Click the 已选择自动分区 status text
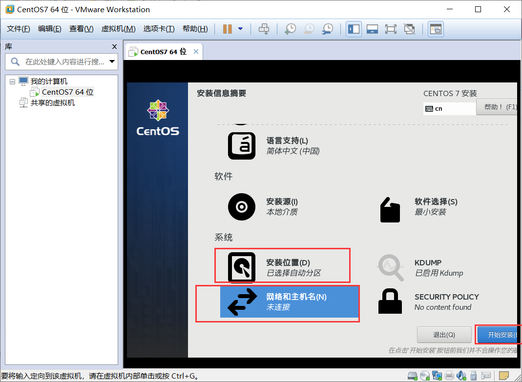This screenshot has height=382, width=522. coord(294,273)
